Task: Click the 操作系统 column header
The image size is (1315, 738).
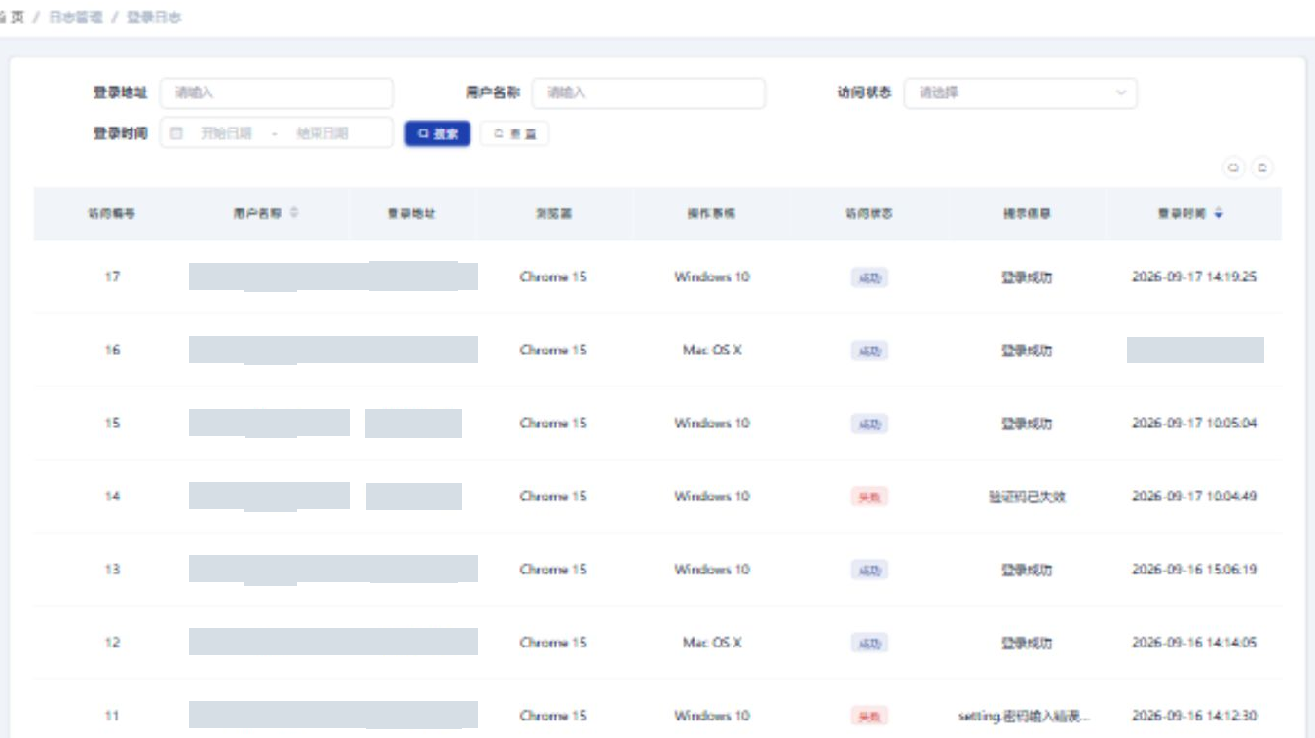Action: [x=712, y=213]
